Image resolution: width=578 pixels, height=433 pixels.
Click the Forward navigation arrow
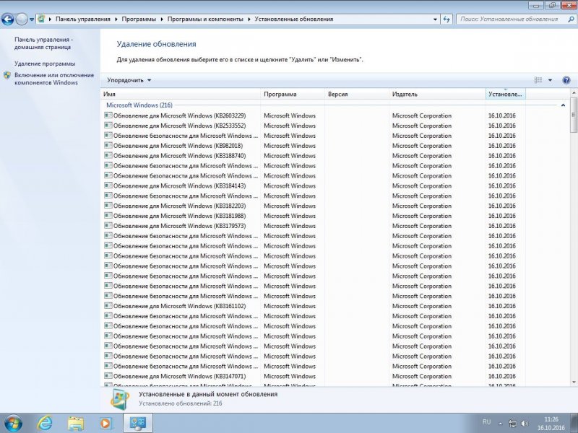pos(22,19)
